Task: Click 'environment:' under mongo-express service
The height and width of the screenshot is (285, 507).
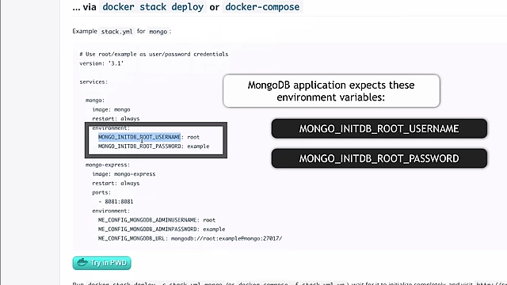Action: (x=111, y=211)
